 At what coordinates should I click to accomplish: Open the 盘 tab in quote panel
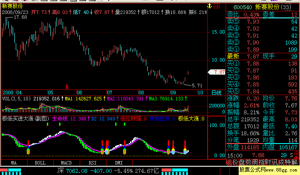242,162
